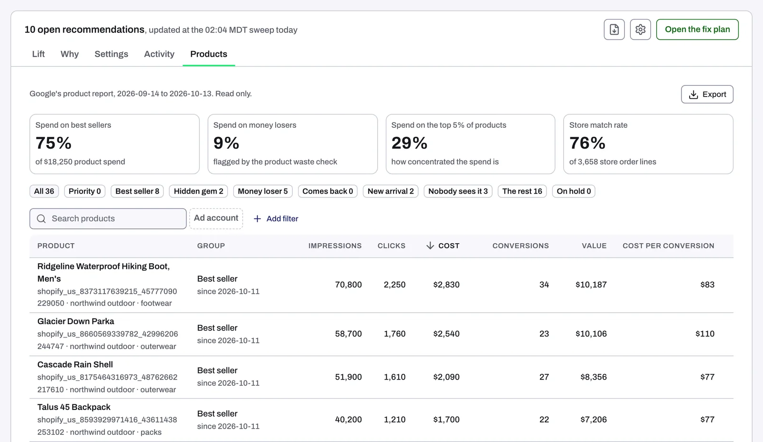Open the Spend on money losers card
Viewport: 763px width, 442px height.
292,144
